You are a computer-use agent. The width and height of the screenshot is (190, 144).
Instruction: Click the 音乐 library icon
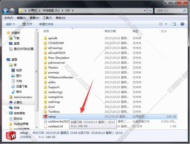[x=13, y=92]
